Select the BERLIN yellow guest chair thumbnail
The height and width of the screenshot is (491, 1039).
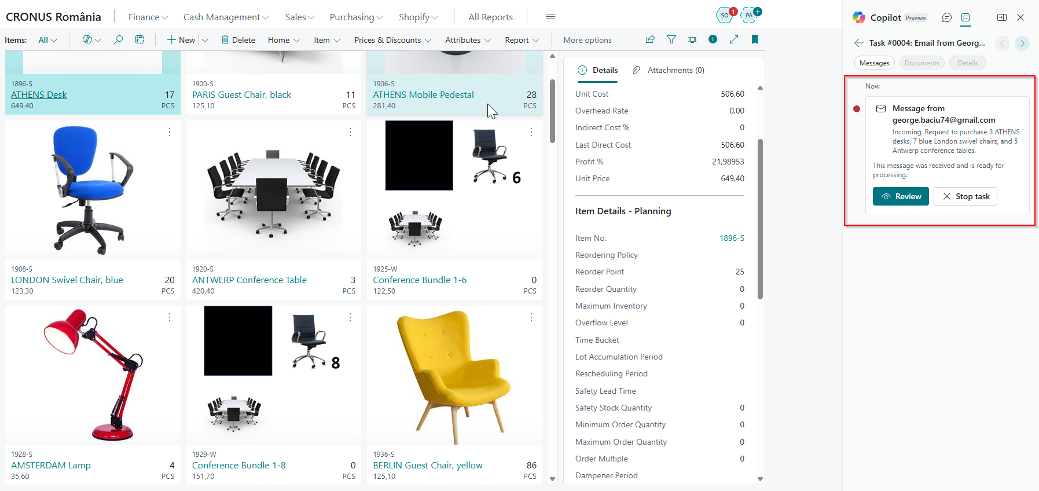pyautogui.click(x=454, y=375)
